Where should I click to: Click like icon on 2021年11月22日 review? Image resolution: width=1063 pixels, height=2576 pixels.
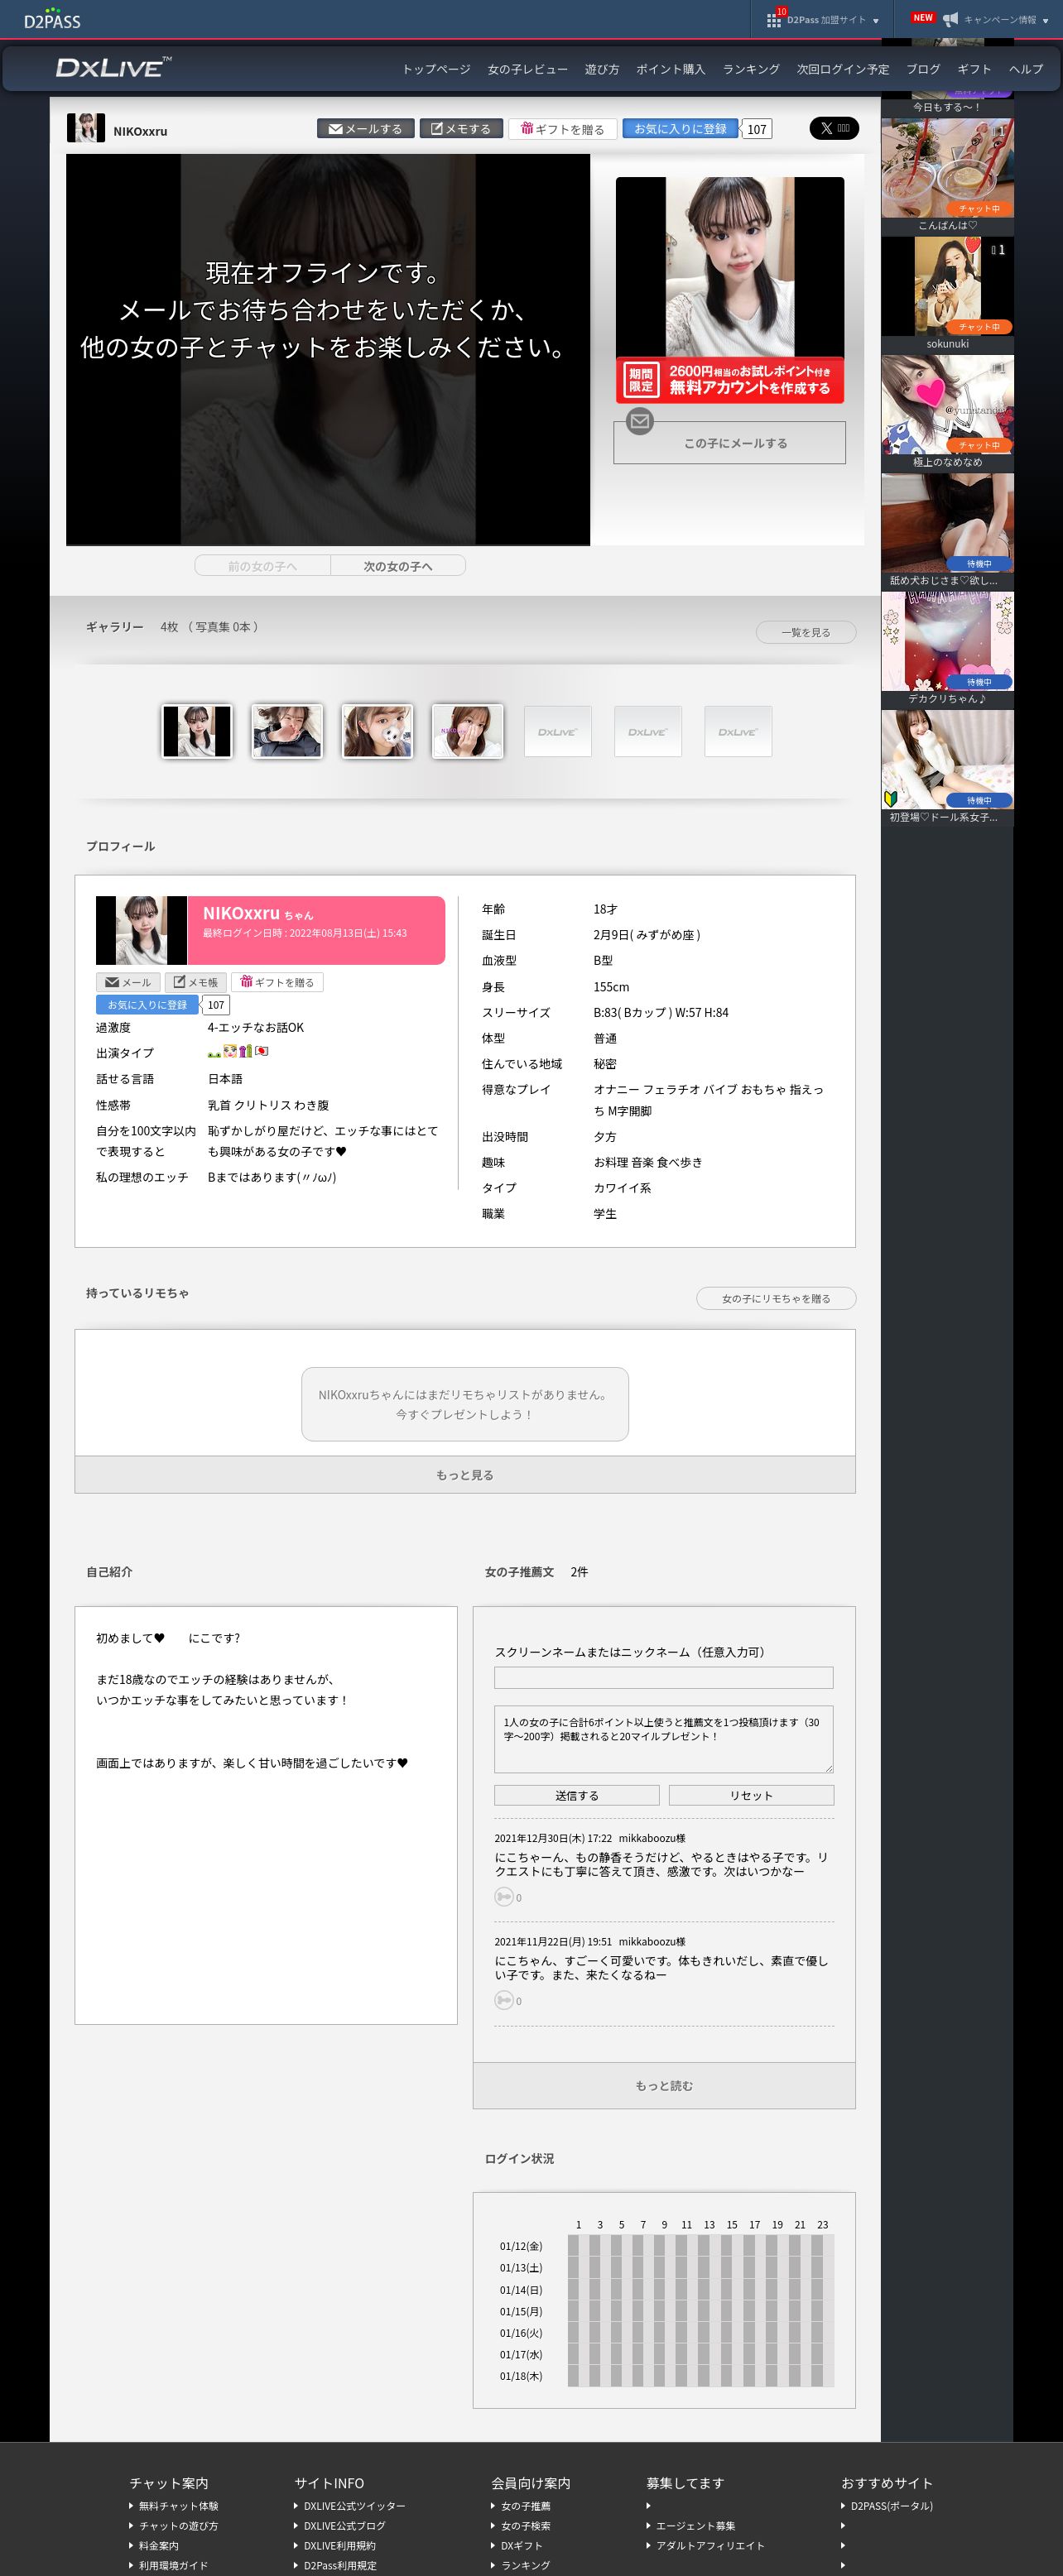(x=504, y=2000)
